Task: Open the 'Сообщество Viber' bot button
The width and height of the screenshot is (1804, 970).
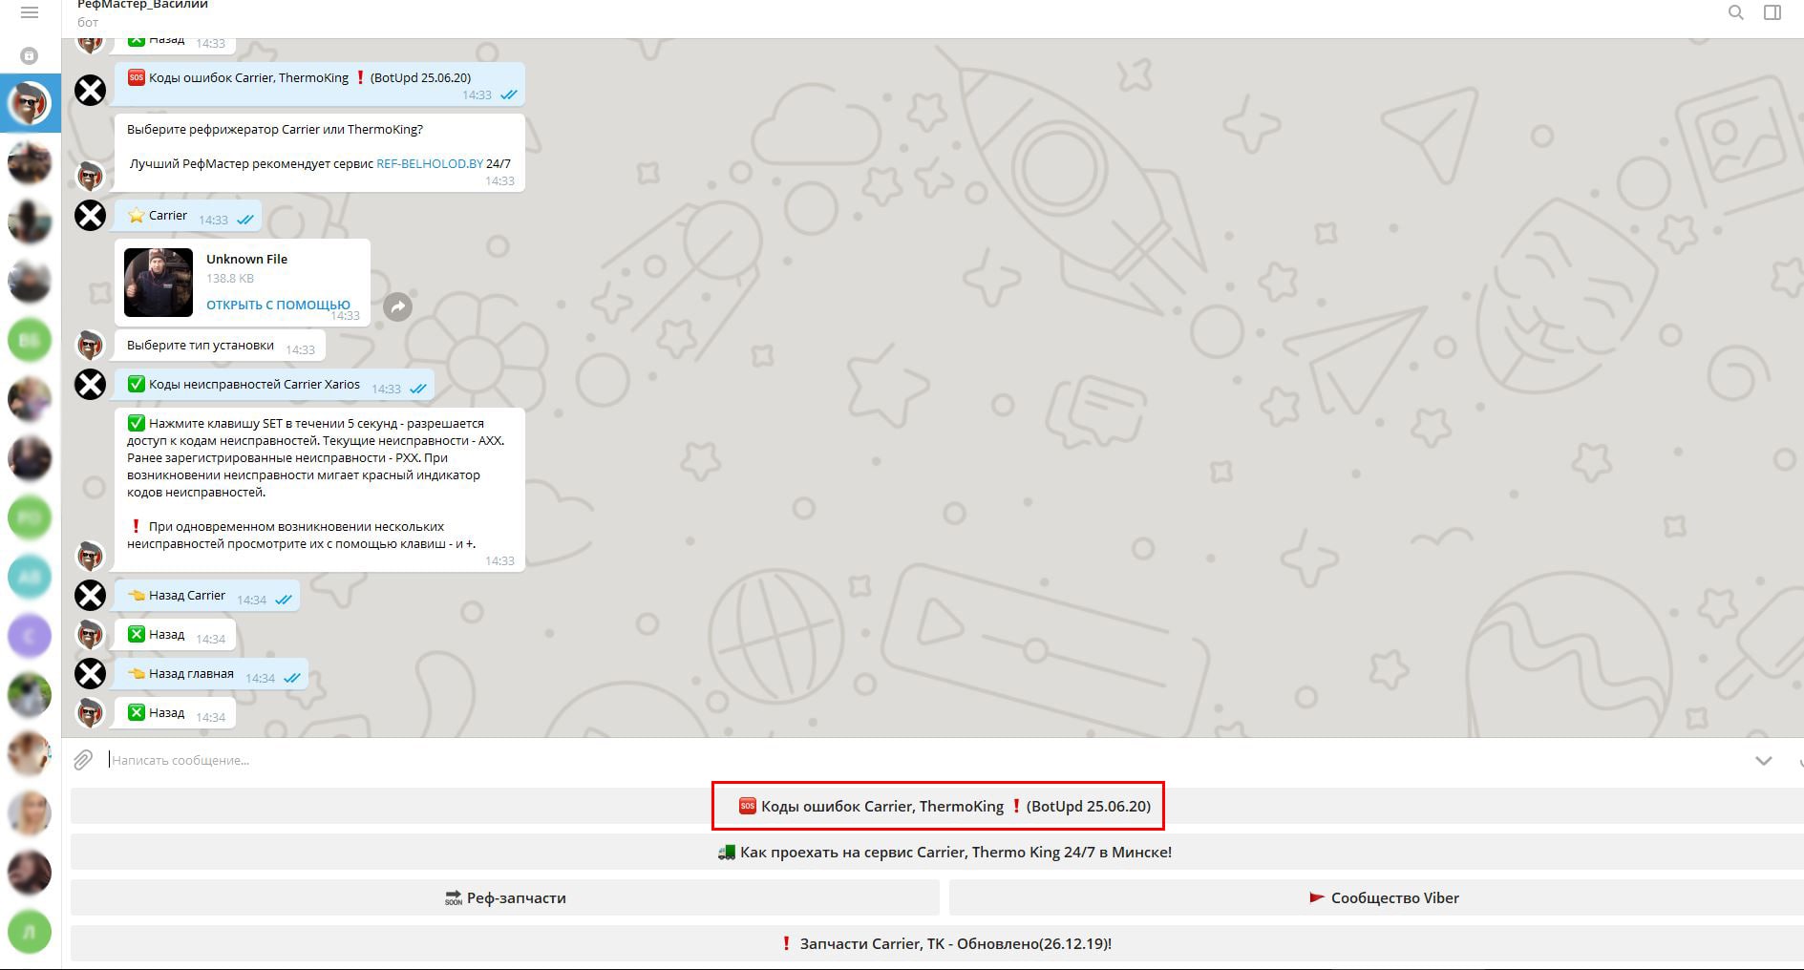Action: tap(1376, 897)
